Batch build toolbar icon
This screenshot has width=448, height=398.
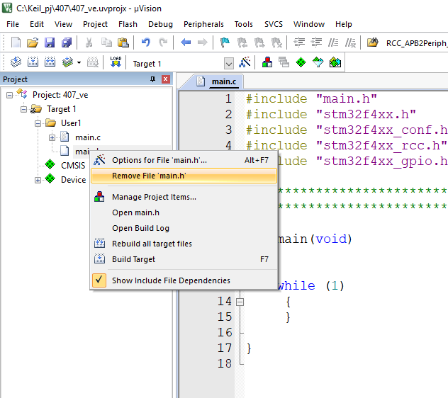[x=67, y=62]
